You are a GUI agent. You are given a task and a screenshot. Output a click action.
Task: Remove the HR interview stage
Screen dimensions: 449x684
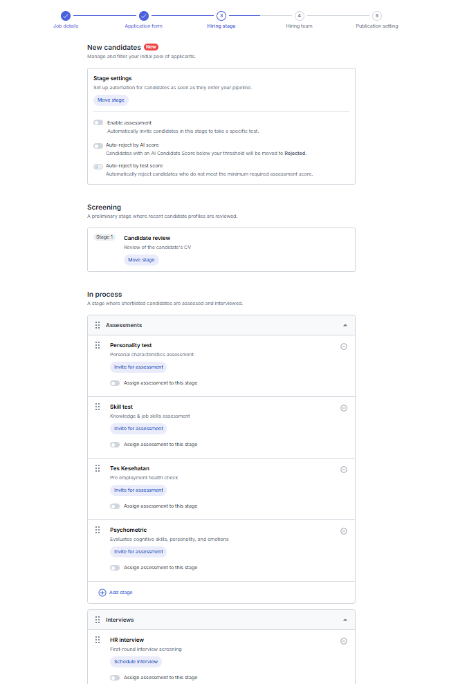[344, 641]
